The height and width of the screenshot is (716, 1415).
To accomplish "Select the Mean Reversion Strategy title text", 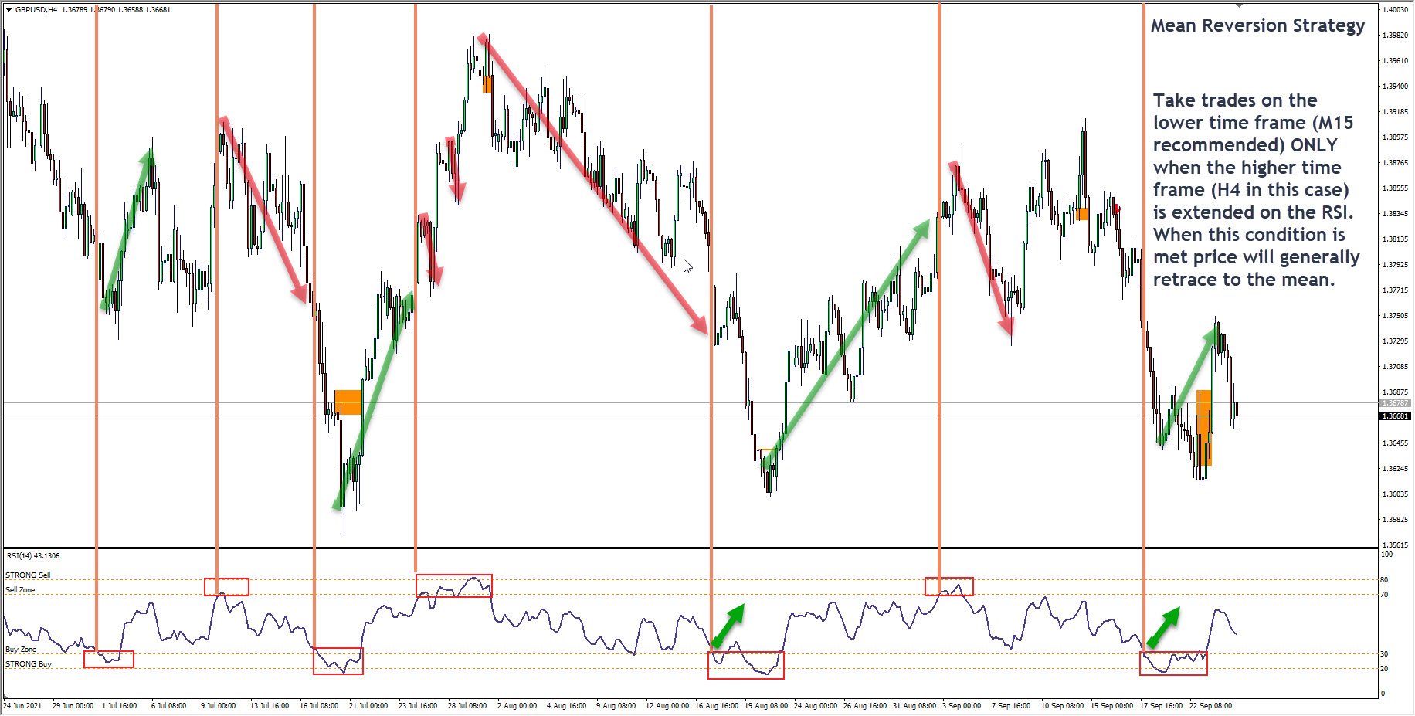I will (1257, 25).
